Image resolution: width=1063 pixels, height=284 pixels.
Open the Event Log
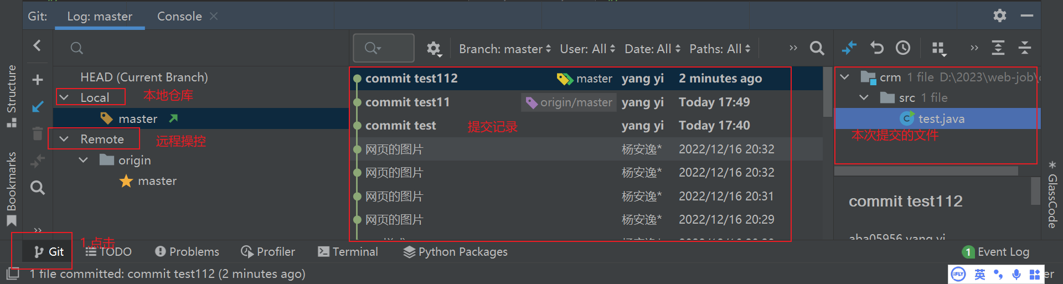996,252
